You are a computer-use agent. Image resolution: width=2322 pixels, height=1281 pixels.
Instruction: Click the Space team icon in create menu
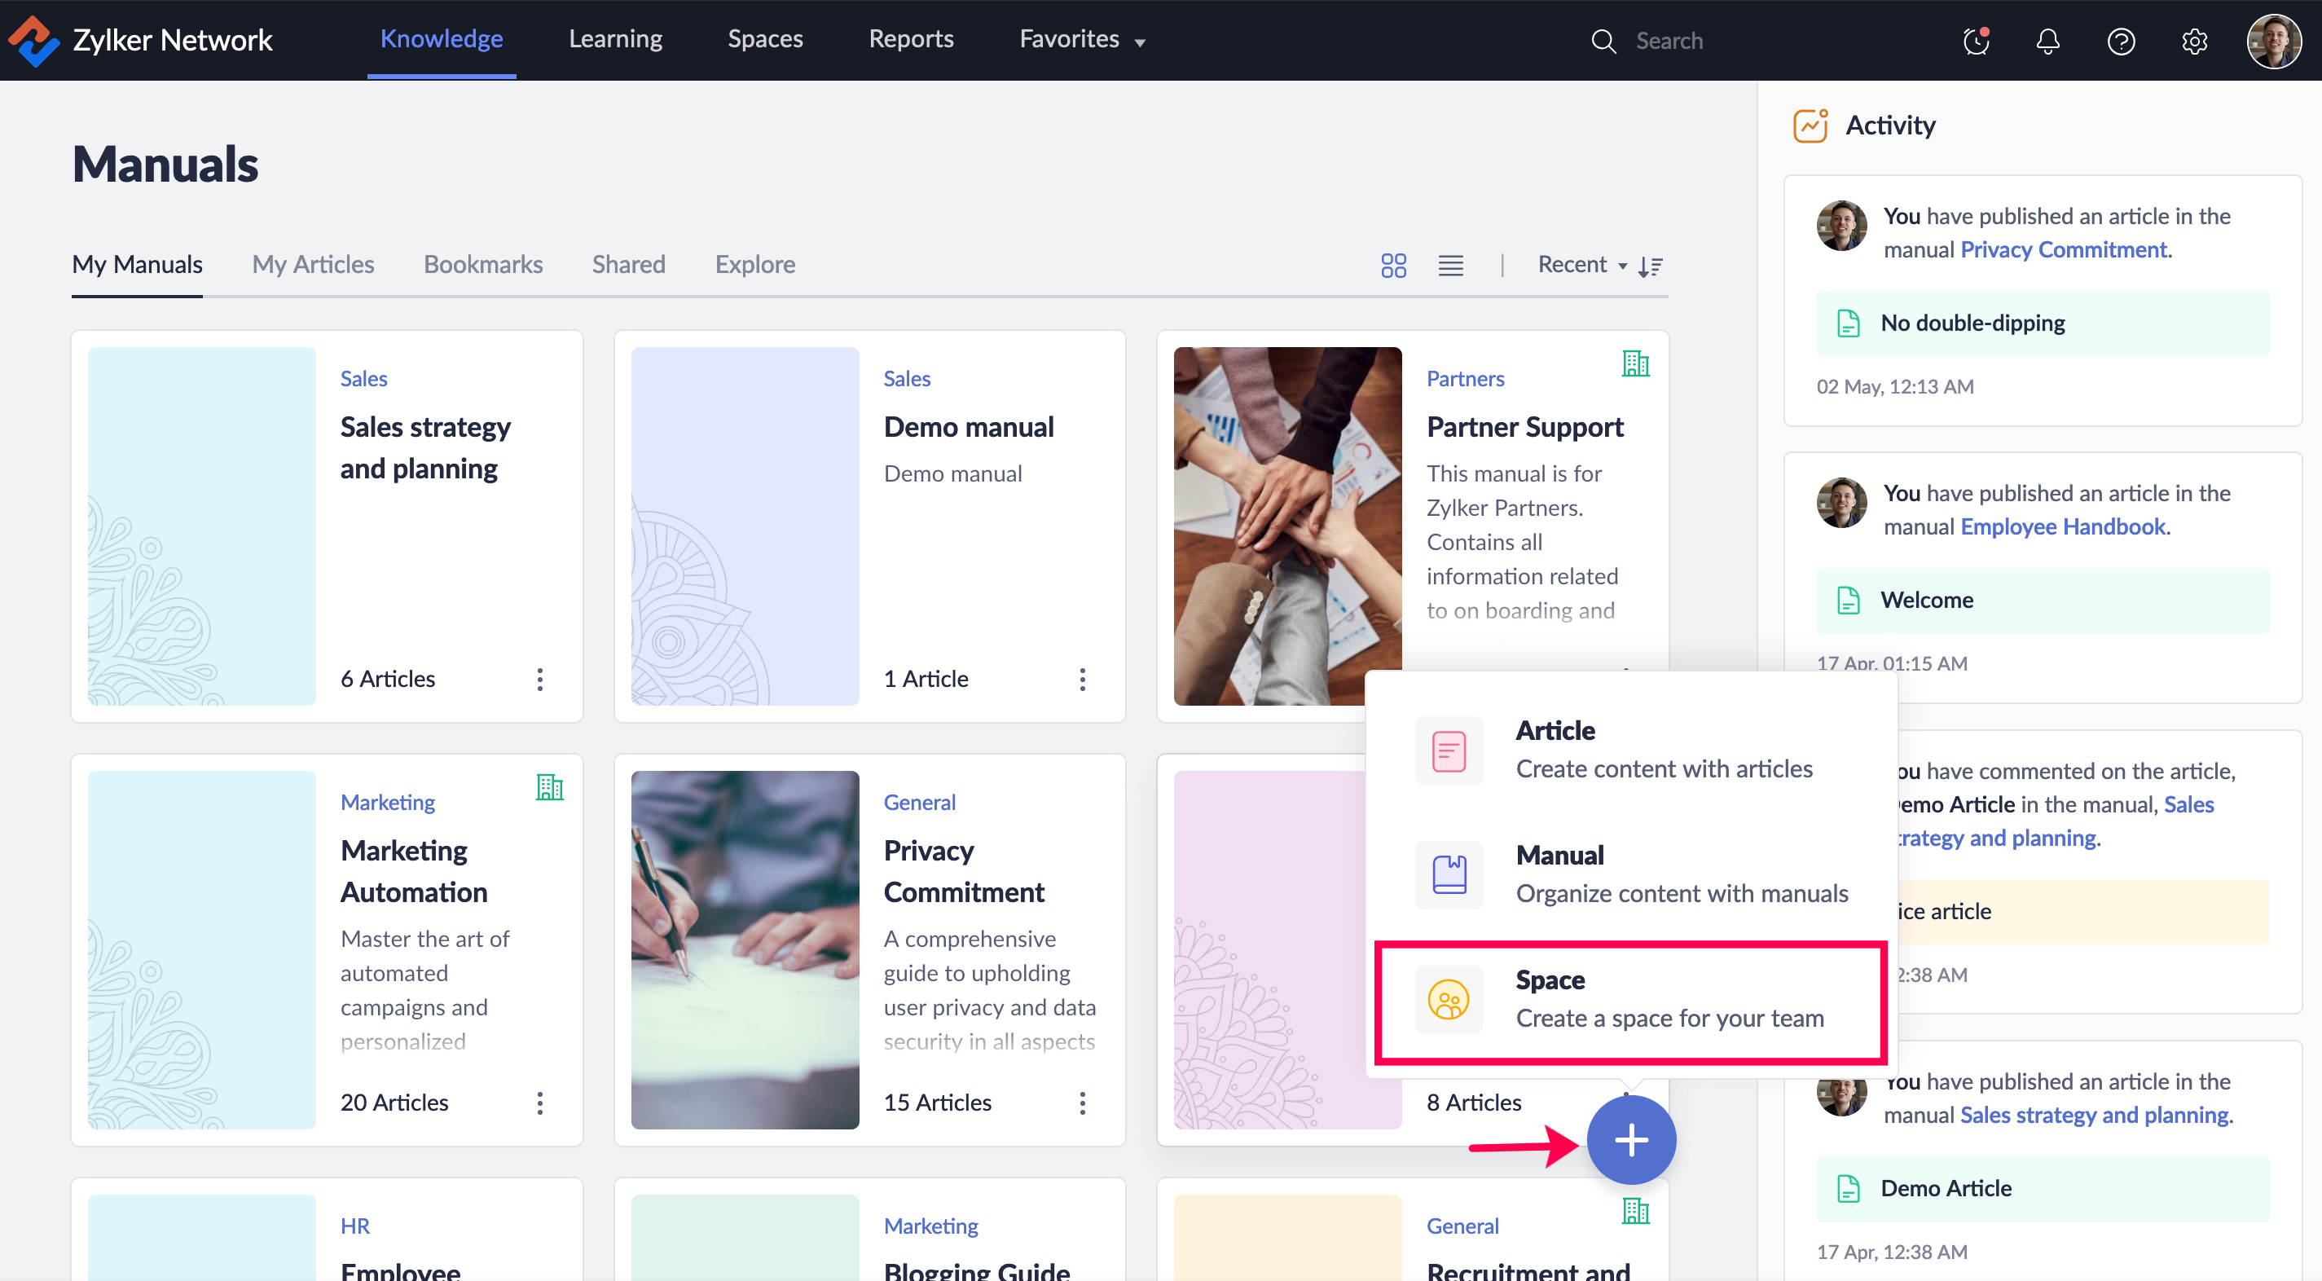coord(1449,1000)
